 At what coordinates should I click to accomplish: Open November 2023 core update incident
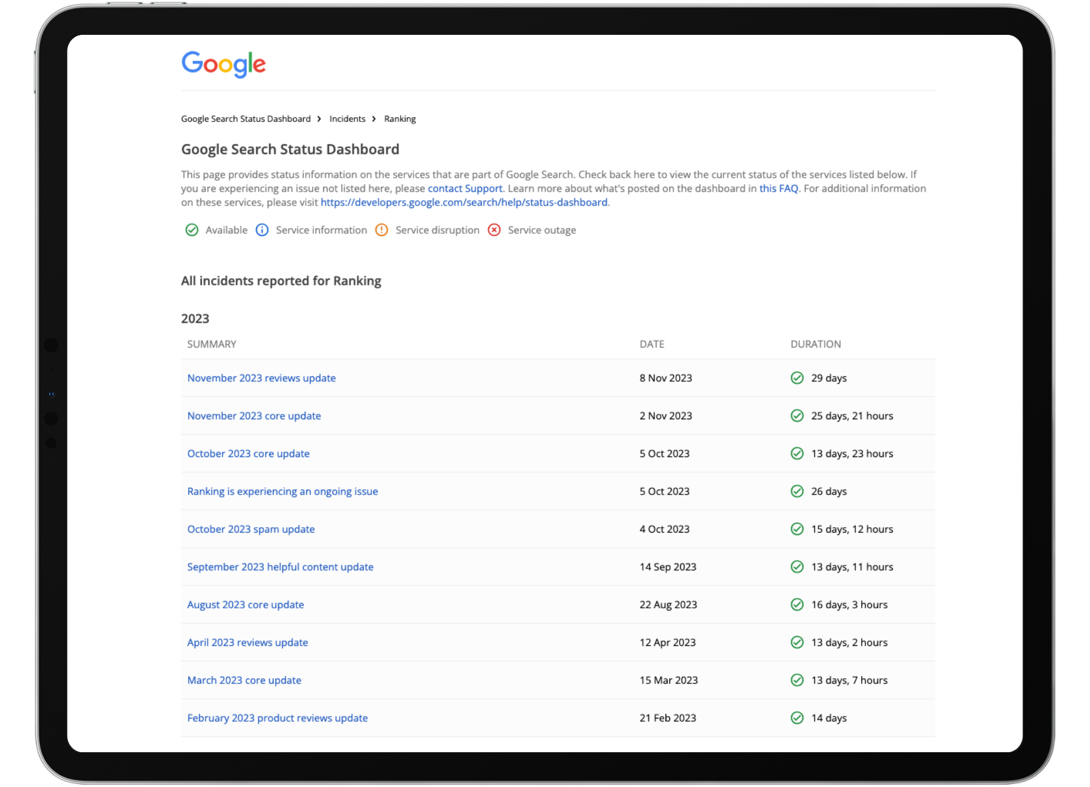(254, 416)
